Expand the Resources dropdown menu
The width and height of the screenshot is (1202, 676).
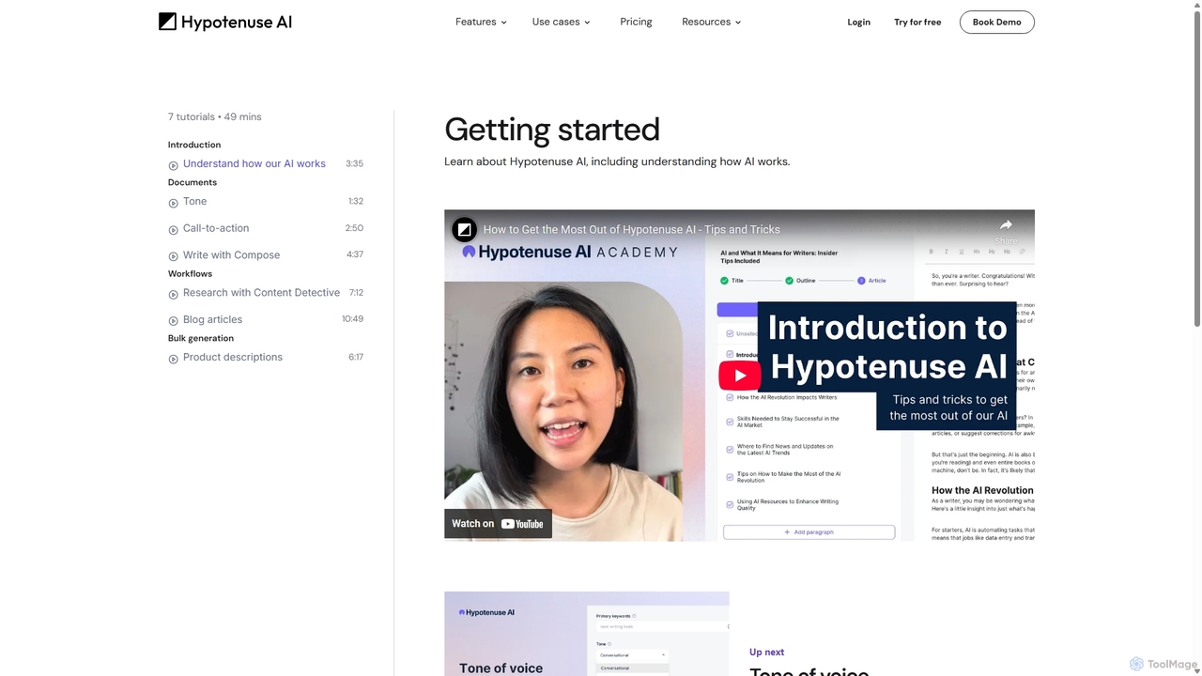711,22
